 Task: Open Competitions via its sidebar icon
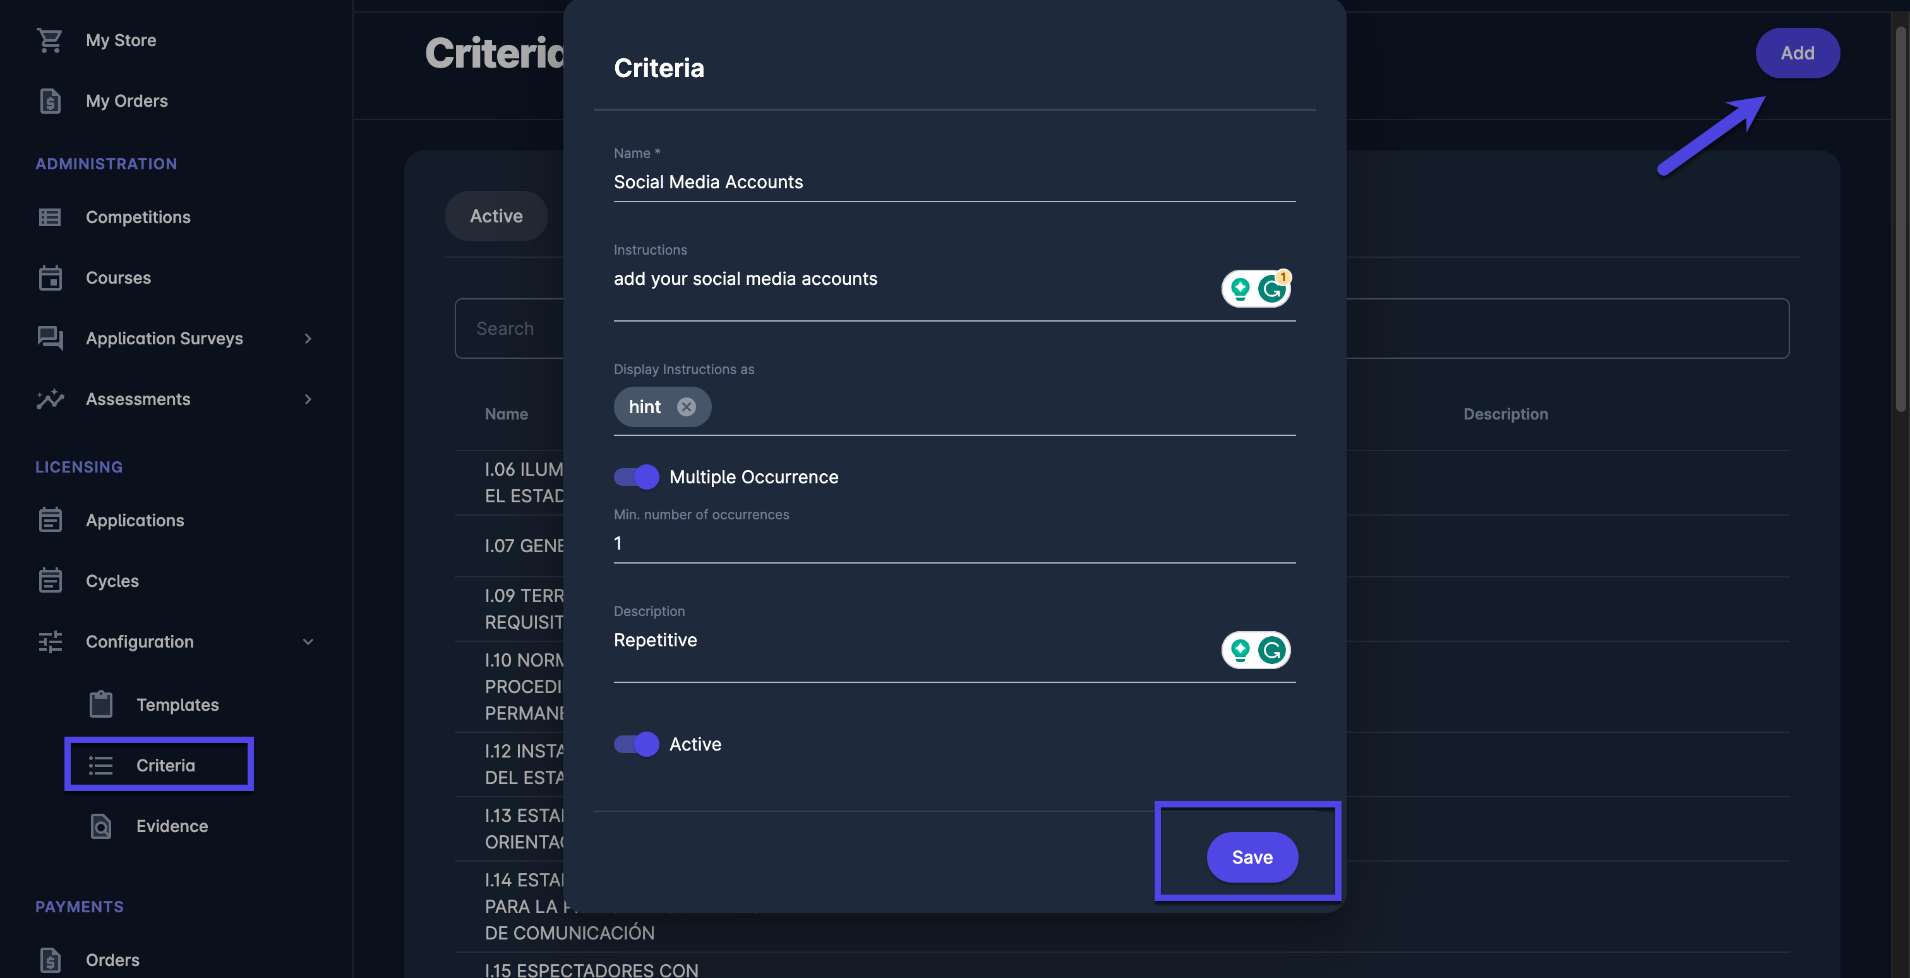click(50, 217)
